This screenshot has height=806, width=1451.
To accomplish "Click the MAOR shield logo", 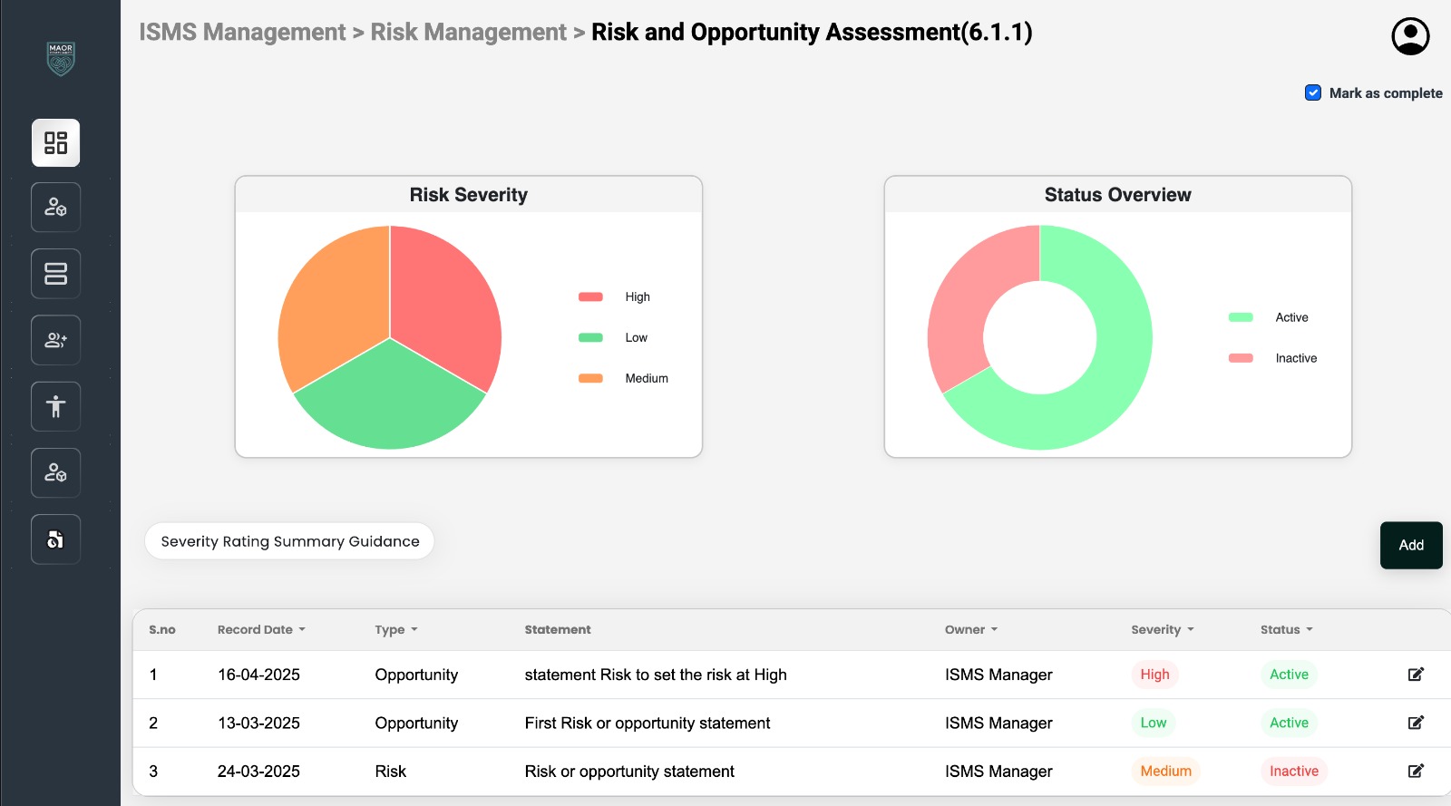I will click(61, 59).
